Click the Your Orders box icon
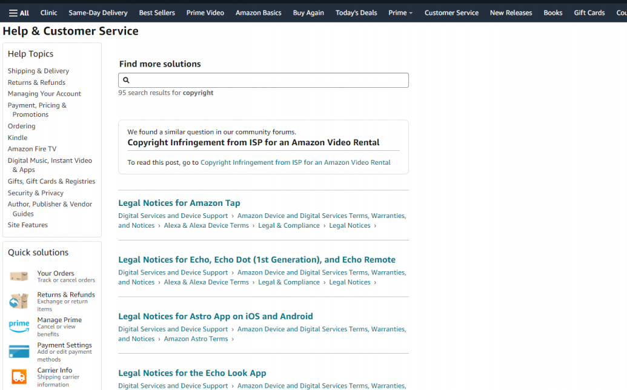Screen dimensions: 627x390 [19, 276]
